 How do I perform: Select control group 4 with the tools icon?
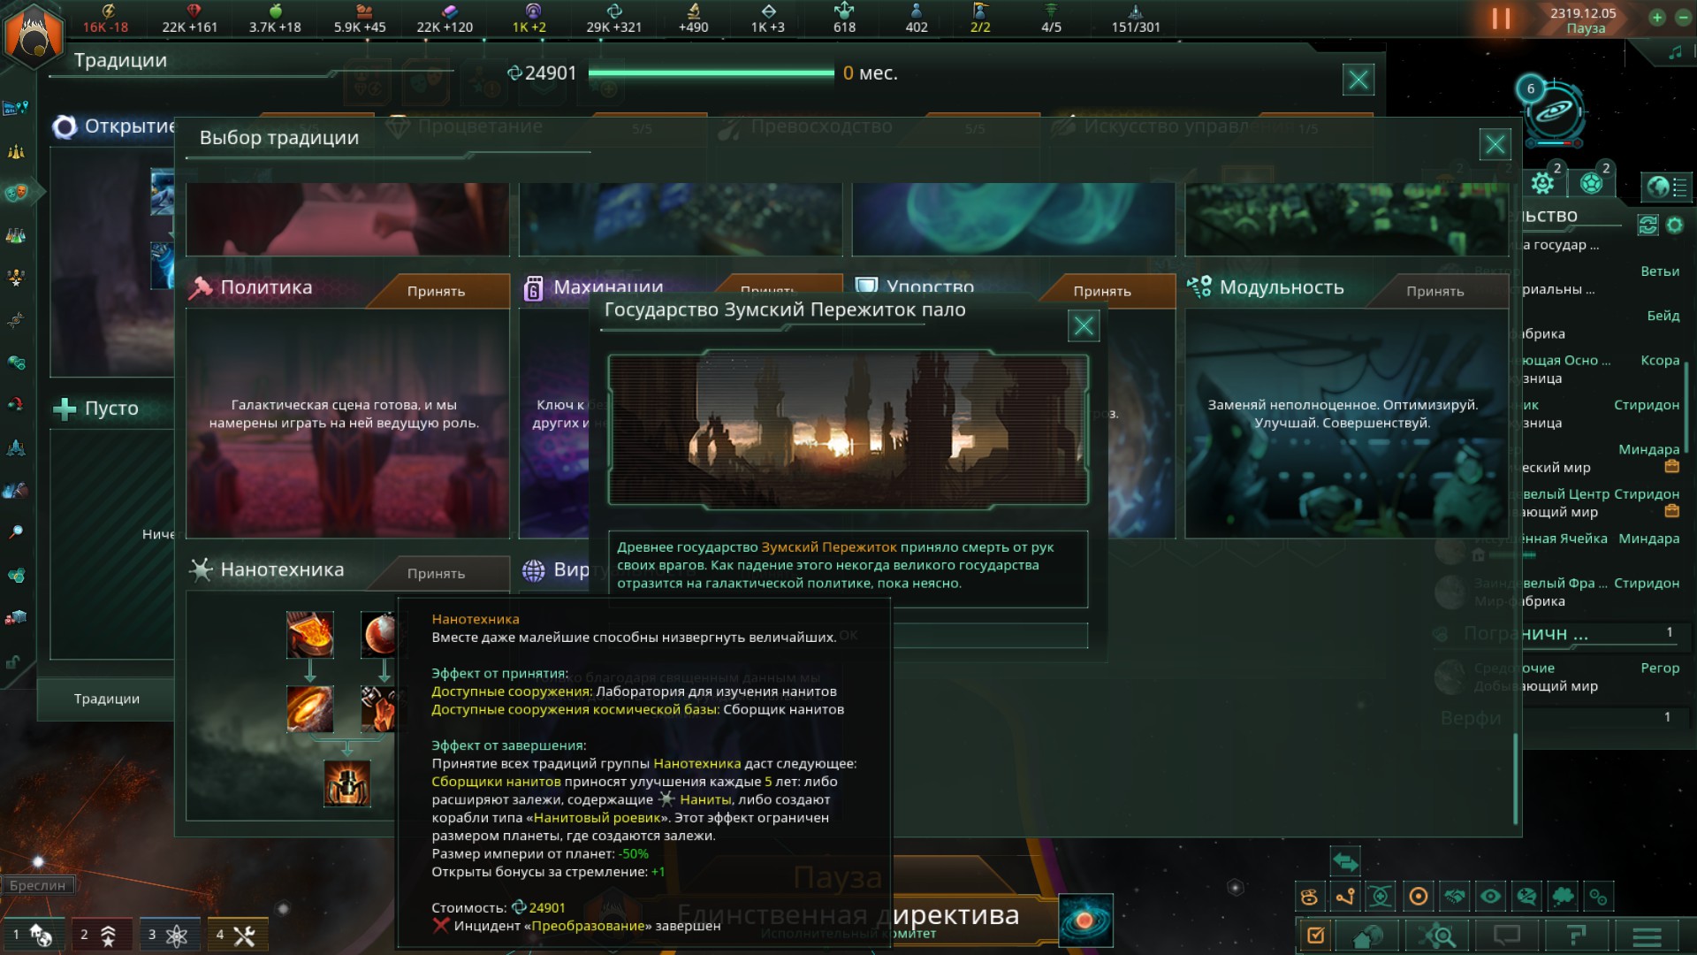pyautogui.click(x=237, y=934)
